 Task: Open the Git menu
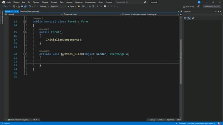29,2
